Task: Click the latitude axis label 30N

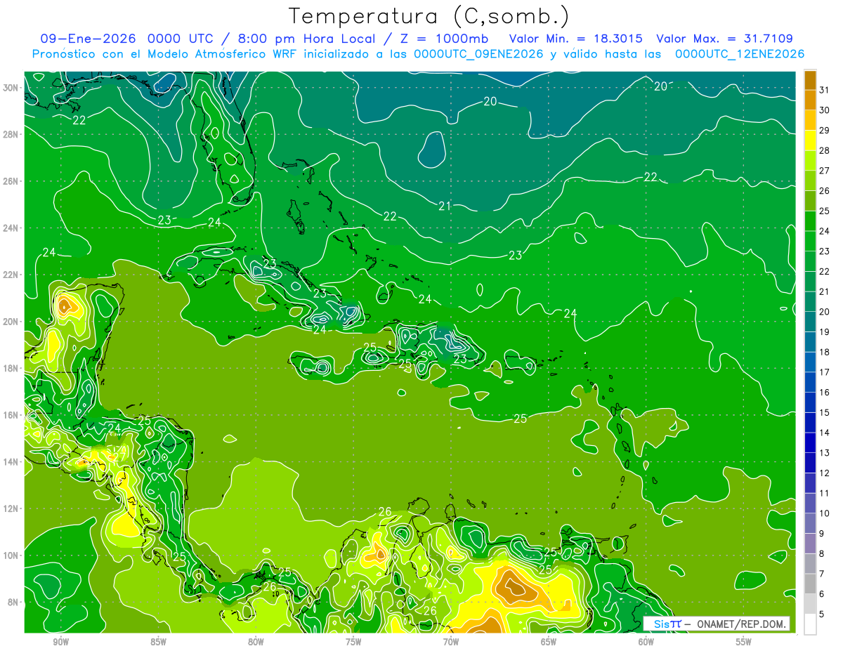Action: tap(11, 88)
